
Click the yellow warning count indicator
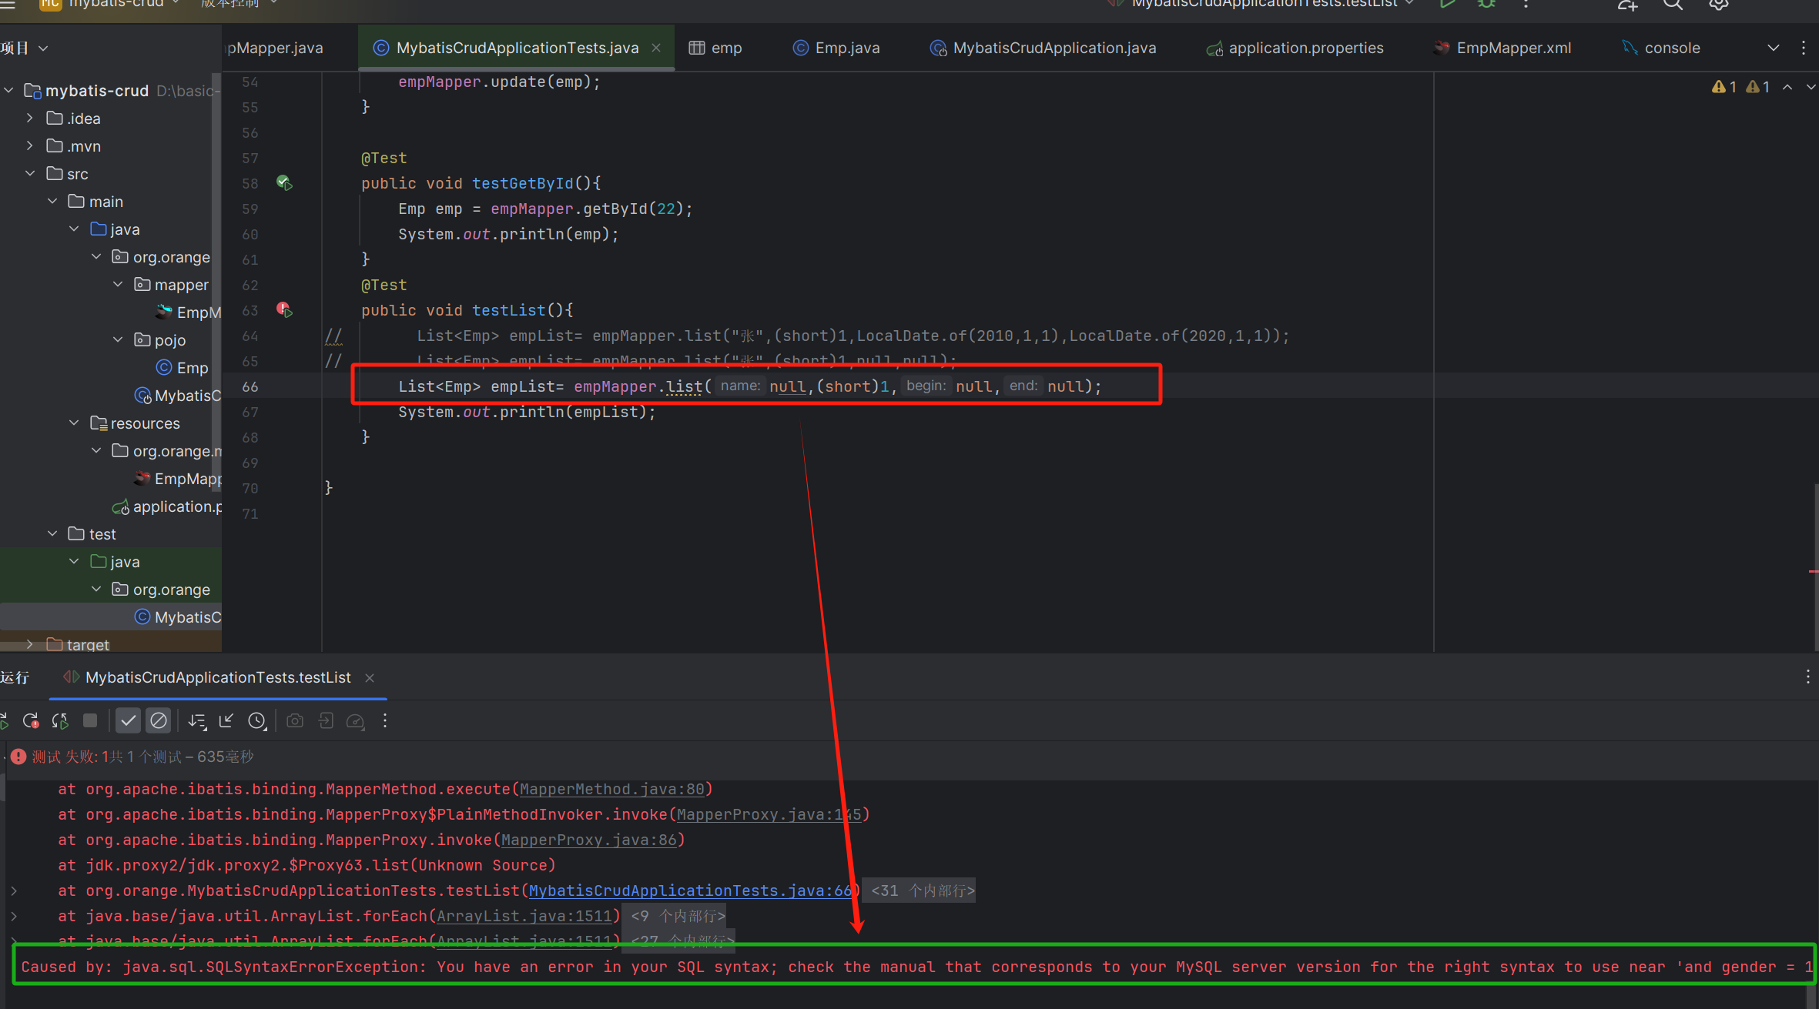[1724, 87]
